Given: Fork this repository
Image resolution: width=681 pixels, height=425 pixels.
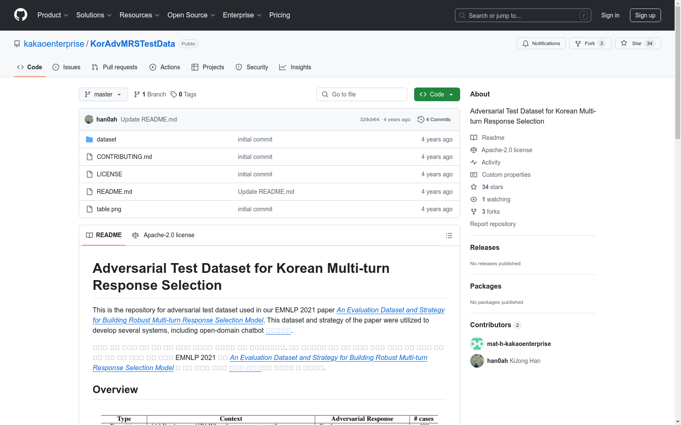Looking at the screenshot, I should click(590, 43).
